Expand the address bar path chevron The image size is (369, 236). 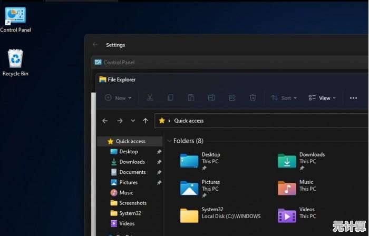(169, 121)
